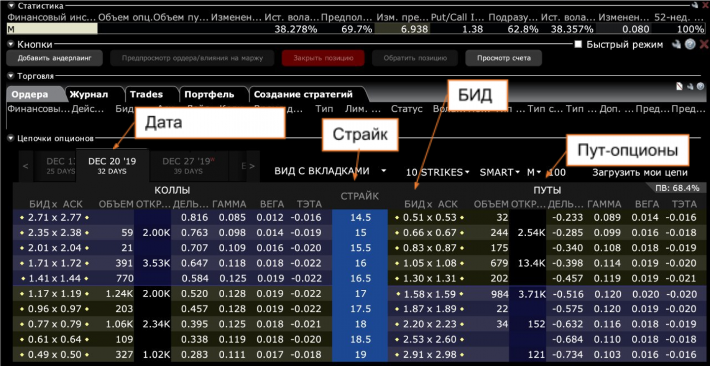Image resolution: width=710 pixels, height=366 pixels.
Task: Open Statistics panel wrench settings icon
Action: point(695,5)
